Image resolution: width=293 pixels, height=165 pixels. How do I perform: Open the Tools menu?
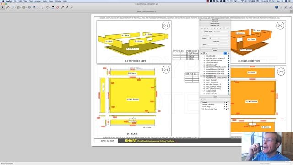pos(45,1)
